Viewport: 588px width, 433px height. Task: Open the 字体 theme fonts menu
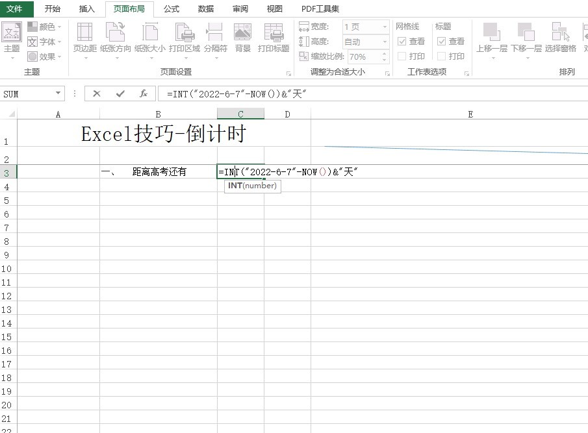coord(44,42)
